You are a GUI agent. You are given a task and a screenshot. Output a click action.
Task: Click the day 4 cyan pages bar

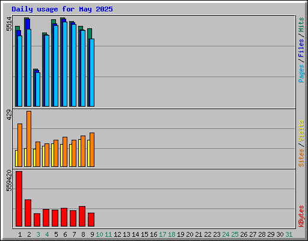(x=47, y=70)
